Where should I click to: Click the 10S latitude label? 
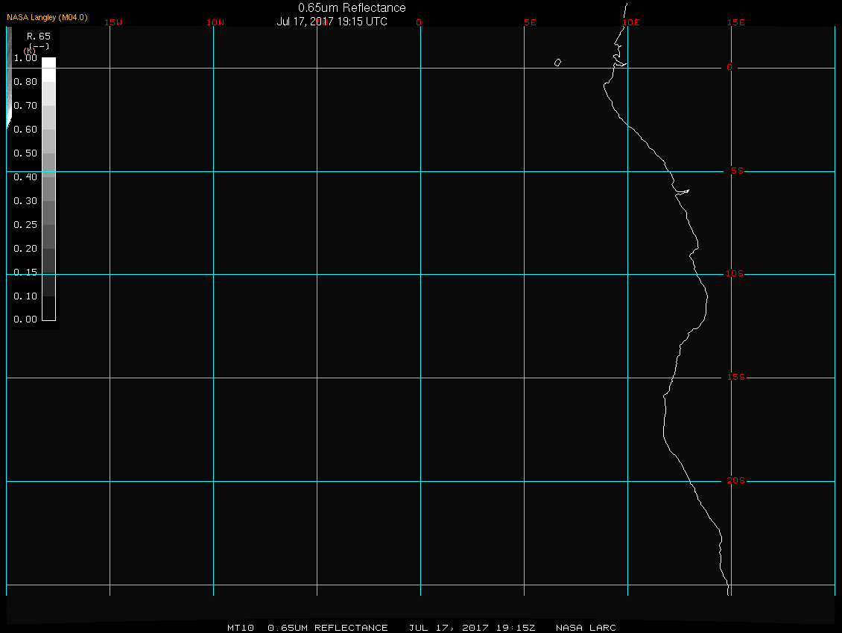point(735,274)
